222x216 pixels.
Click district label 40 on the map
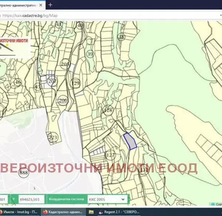tap(80, 25)
